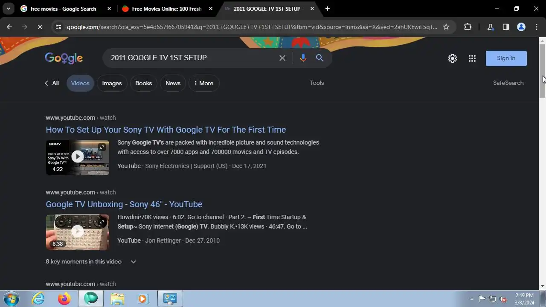Start voice search with the microphone
546x307 pixels.
point(303,58)
